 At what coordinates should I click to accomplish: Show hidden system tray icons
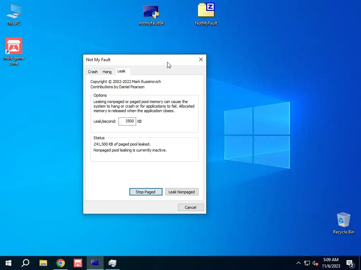[298, 263]
